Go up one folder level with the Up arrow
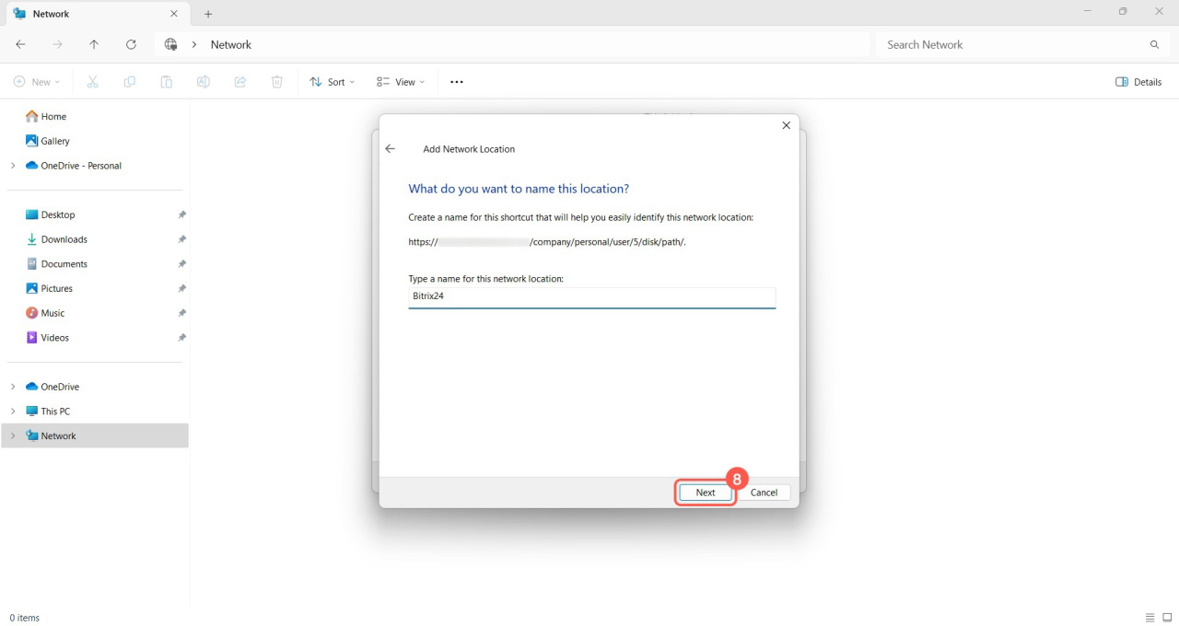The image size is (1179, 626). click(94, 44)
